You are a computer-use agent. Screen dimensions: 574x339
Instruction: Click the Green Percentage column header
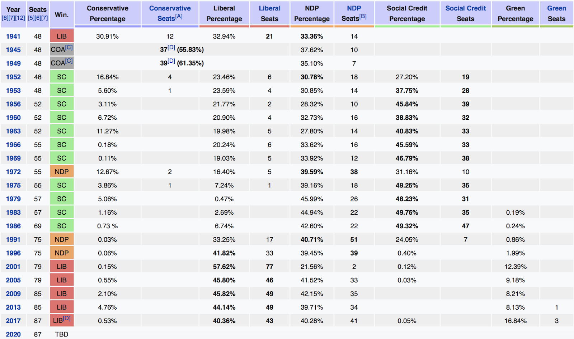515,14
